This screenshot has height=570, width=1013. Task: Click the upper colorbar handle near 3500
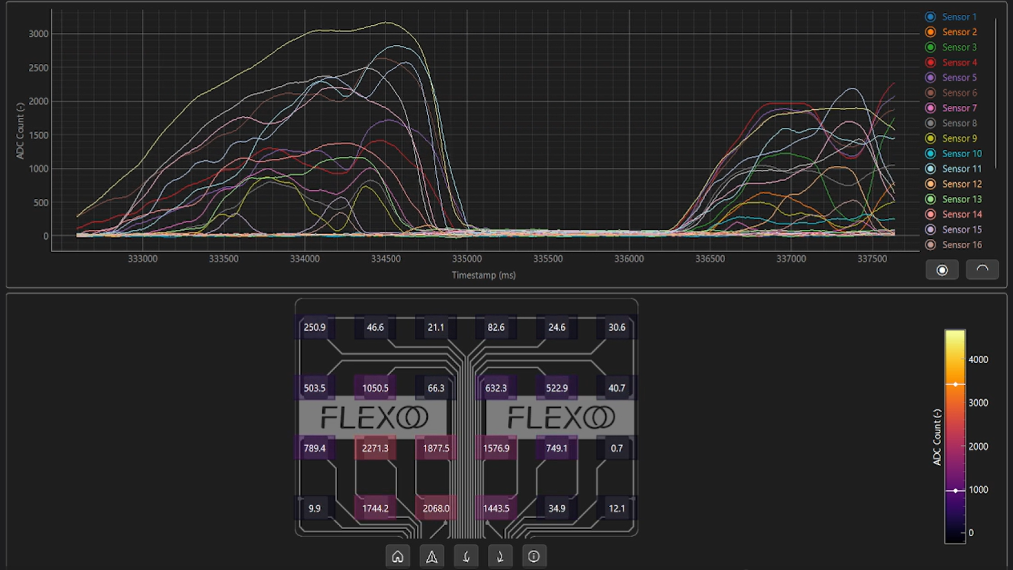click(x=955, y=384)
